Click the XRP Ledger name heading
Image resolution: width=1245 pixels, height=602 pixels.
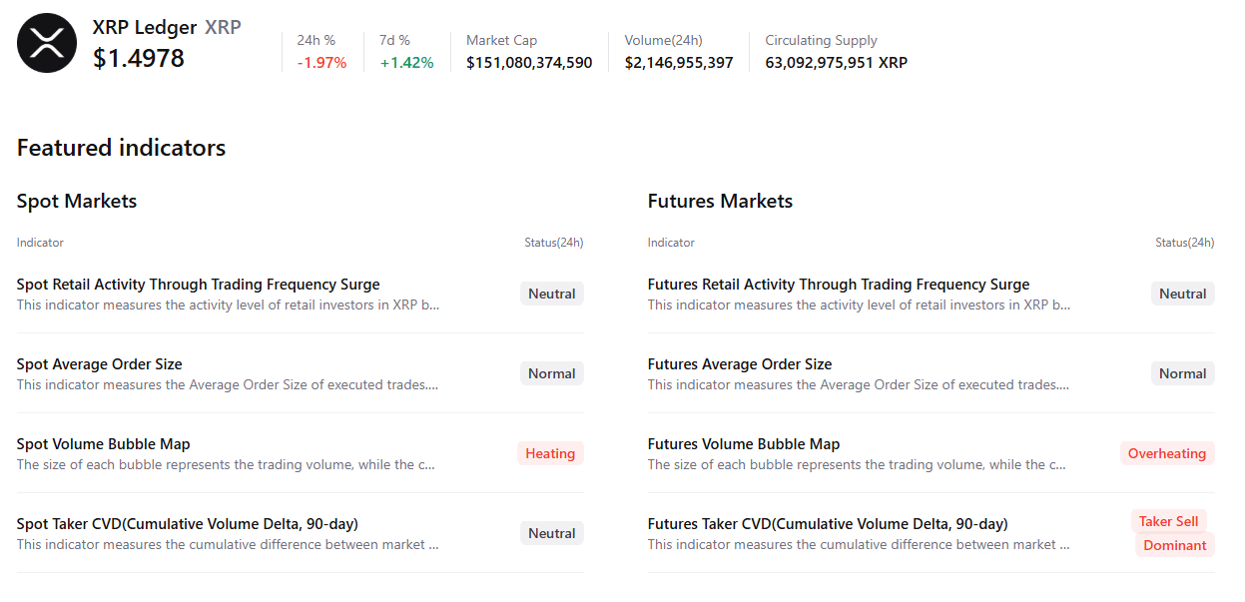pos(145,27)
